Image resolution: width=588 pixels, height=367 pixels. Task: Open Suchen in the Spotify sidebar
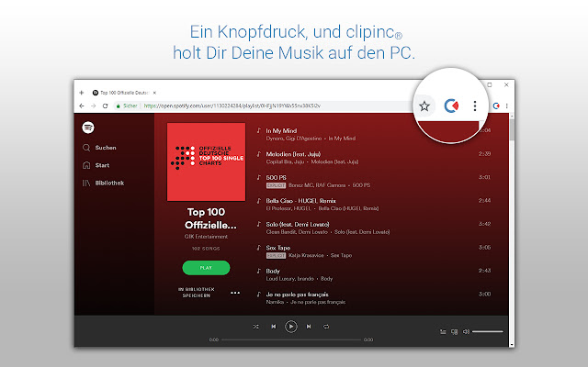tap(99, 148)
